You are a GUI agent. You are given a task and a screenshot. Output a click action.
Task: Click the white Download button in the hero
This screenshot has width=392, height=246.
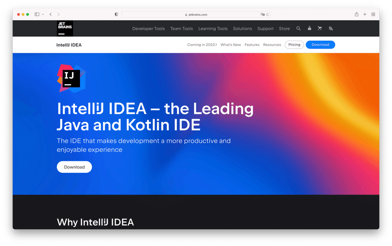(x=74, y=167)
